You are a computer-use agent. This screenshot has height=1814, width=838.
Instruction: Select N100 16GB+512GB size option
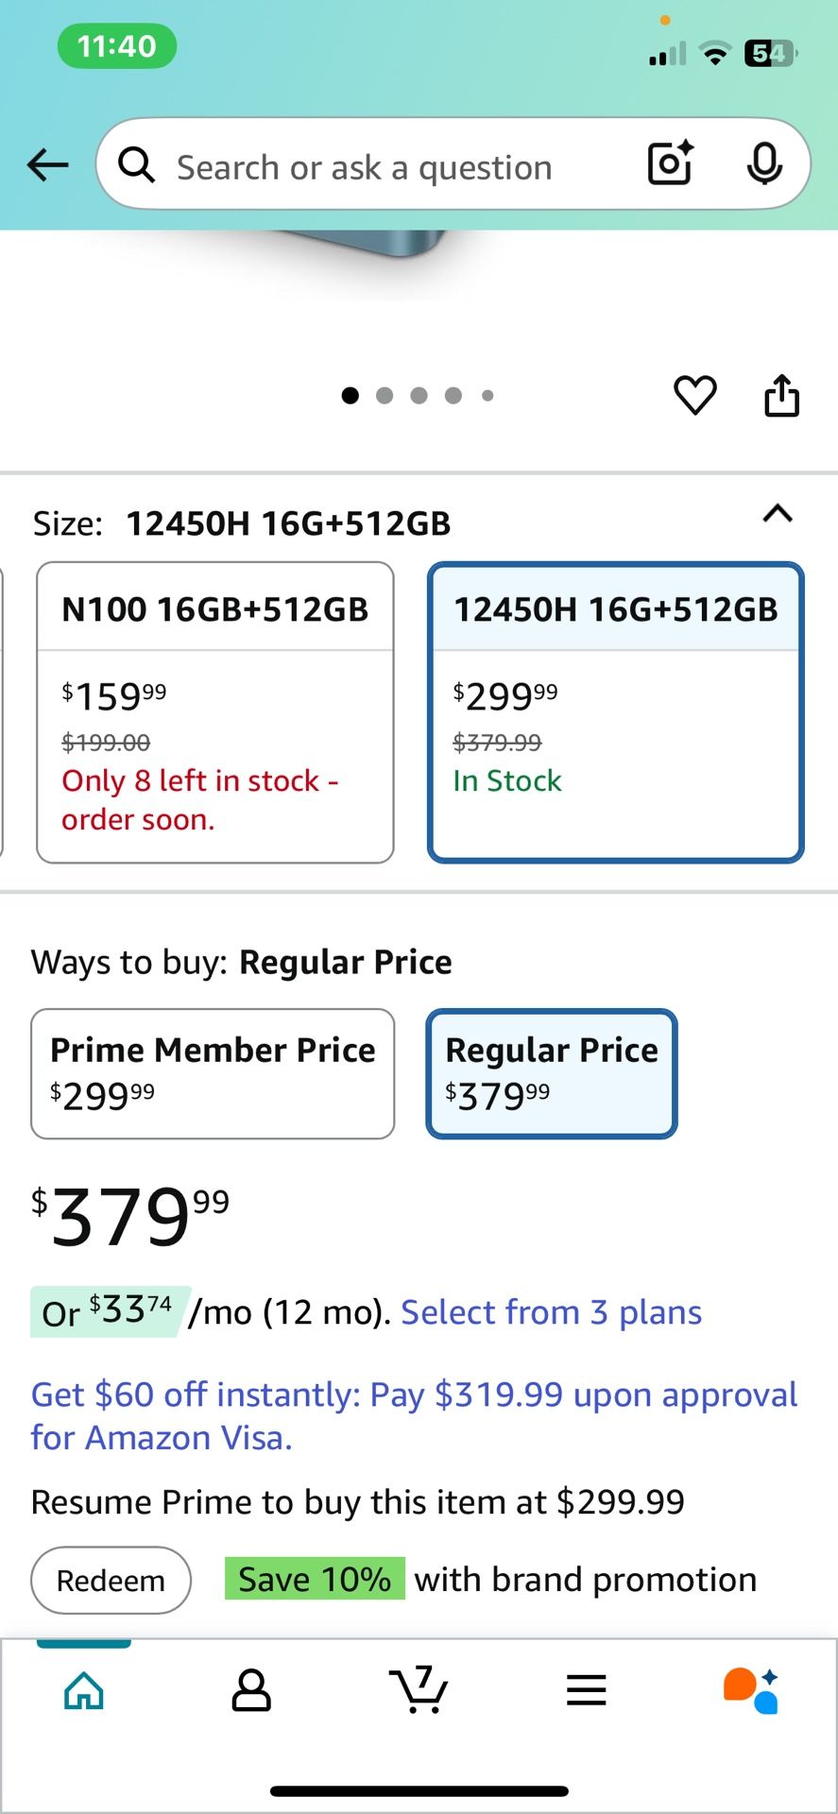[215, 712]
